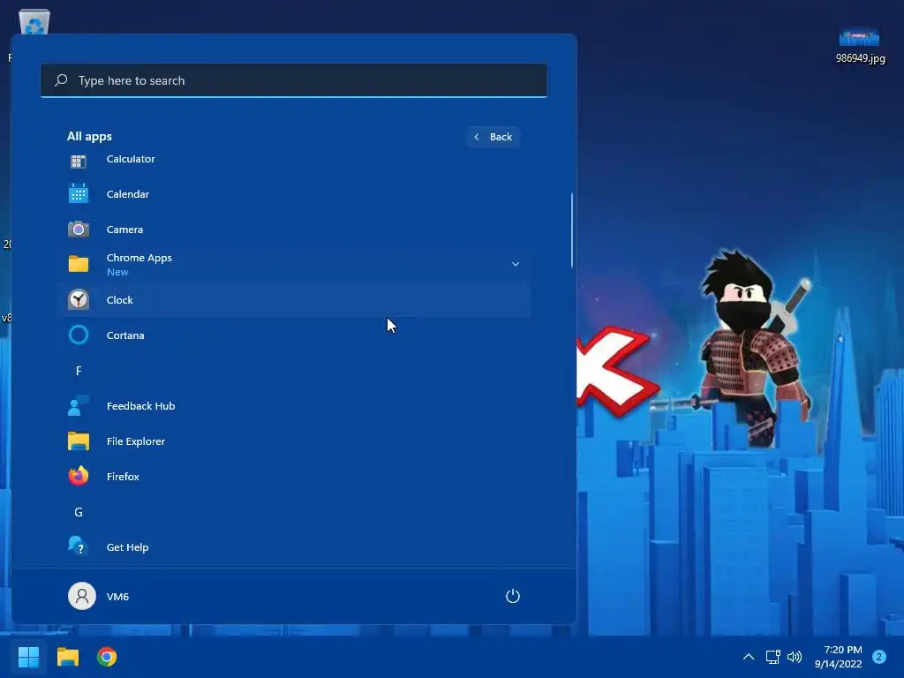The width and height of the screenshot is (904, 678).
Task: Show hidden system tray icons
Action: tap(749, 657)
